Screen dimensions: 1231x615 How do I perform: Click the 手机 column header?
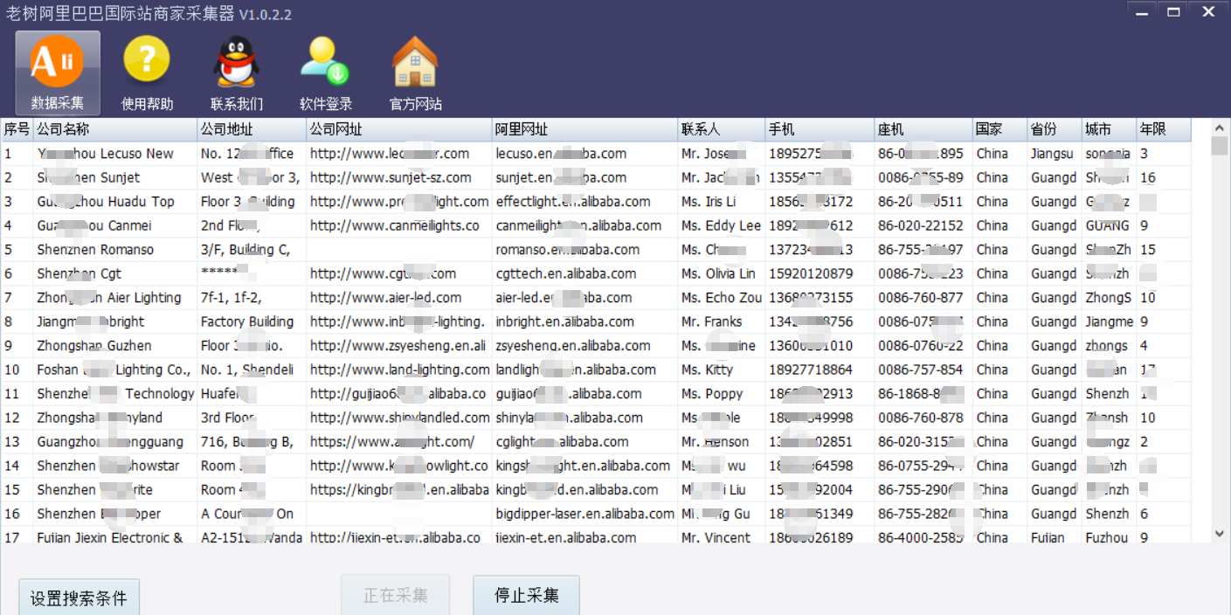tap(820, 129)
